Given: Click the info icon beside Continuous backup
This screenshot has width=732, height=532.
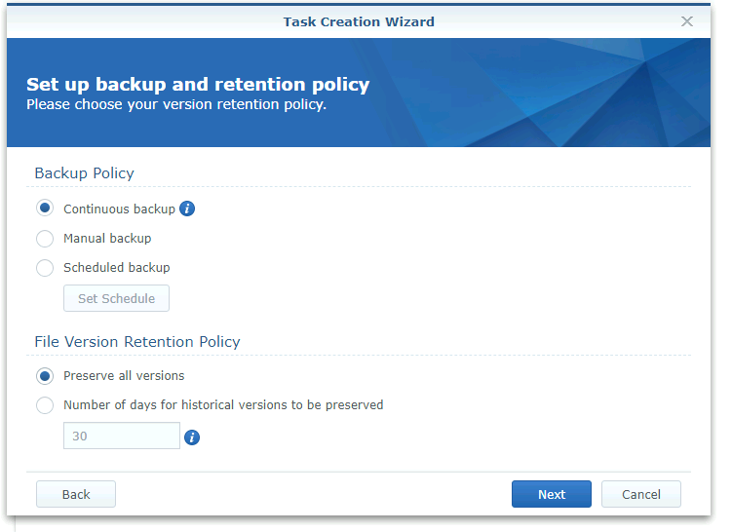Looking at the screenshot, I should (187, 209).
